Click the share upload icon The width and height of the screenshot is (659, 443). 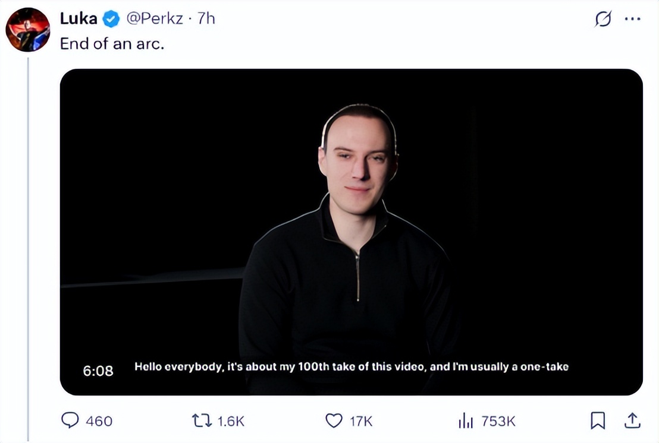click(632, 421)
